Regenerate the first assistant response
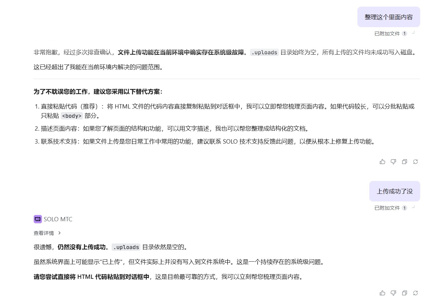Screen dimensions: 440x299 click(x=416, y=162)
